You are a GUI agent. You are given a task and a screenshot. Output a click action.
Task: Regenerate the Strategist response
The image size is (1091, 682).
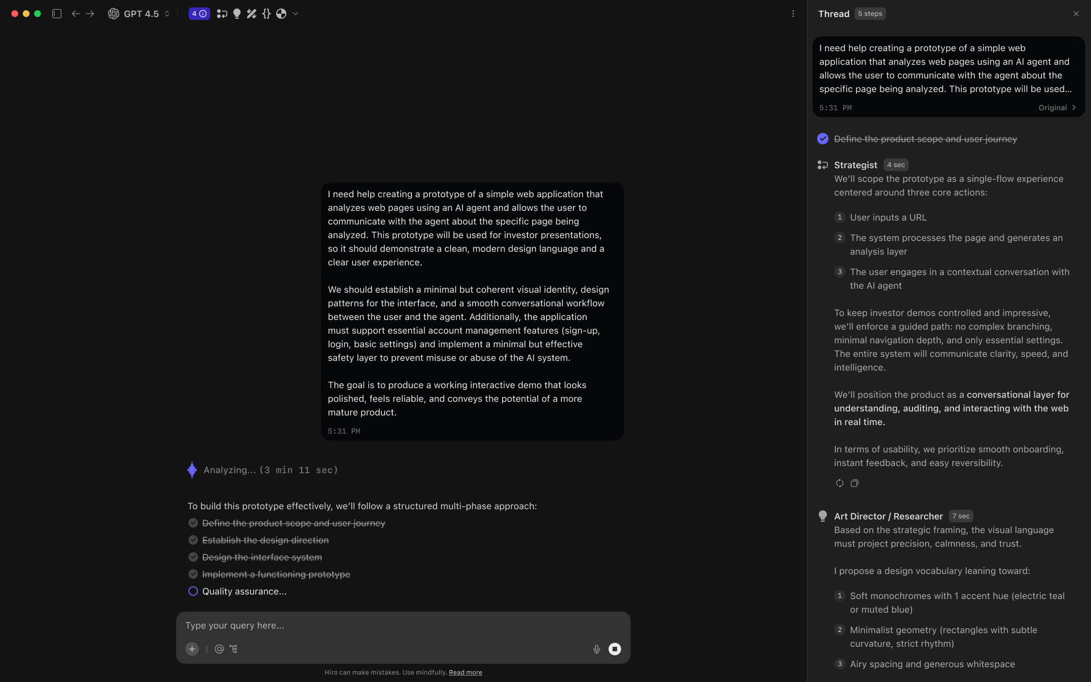click(839, 483)
